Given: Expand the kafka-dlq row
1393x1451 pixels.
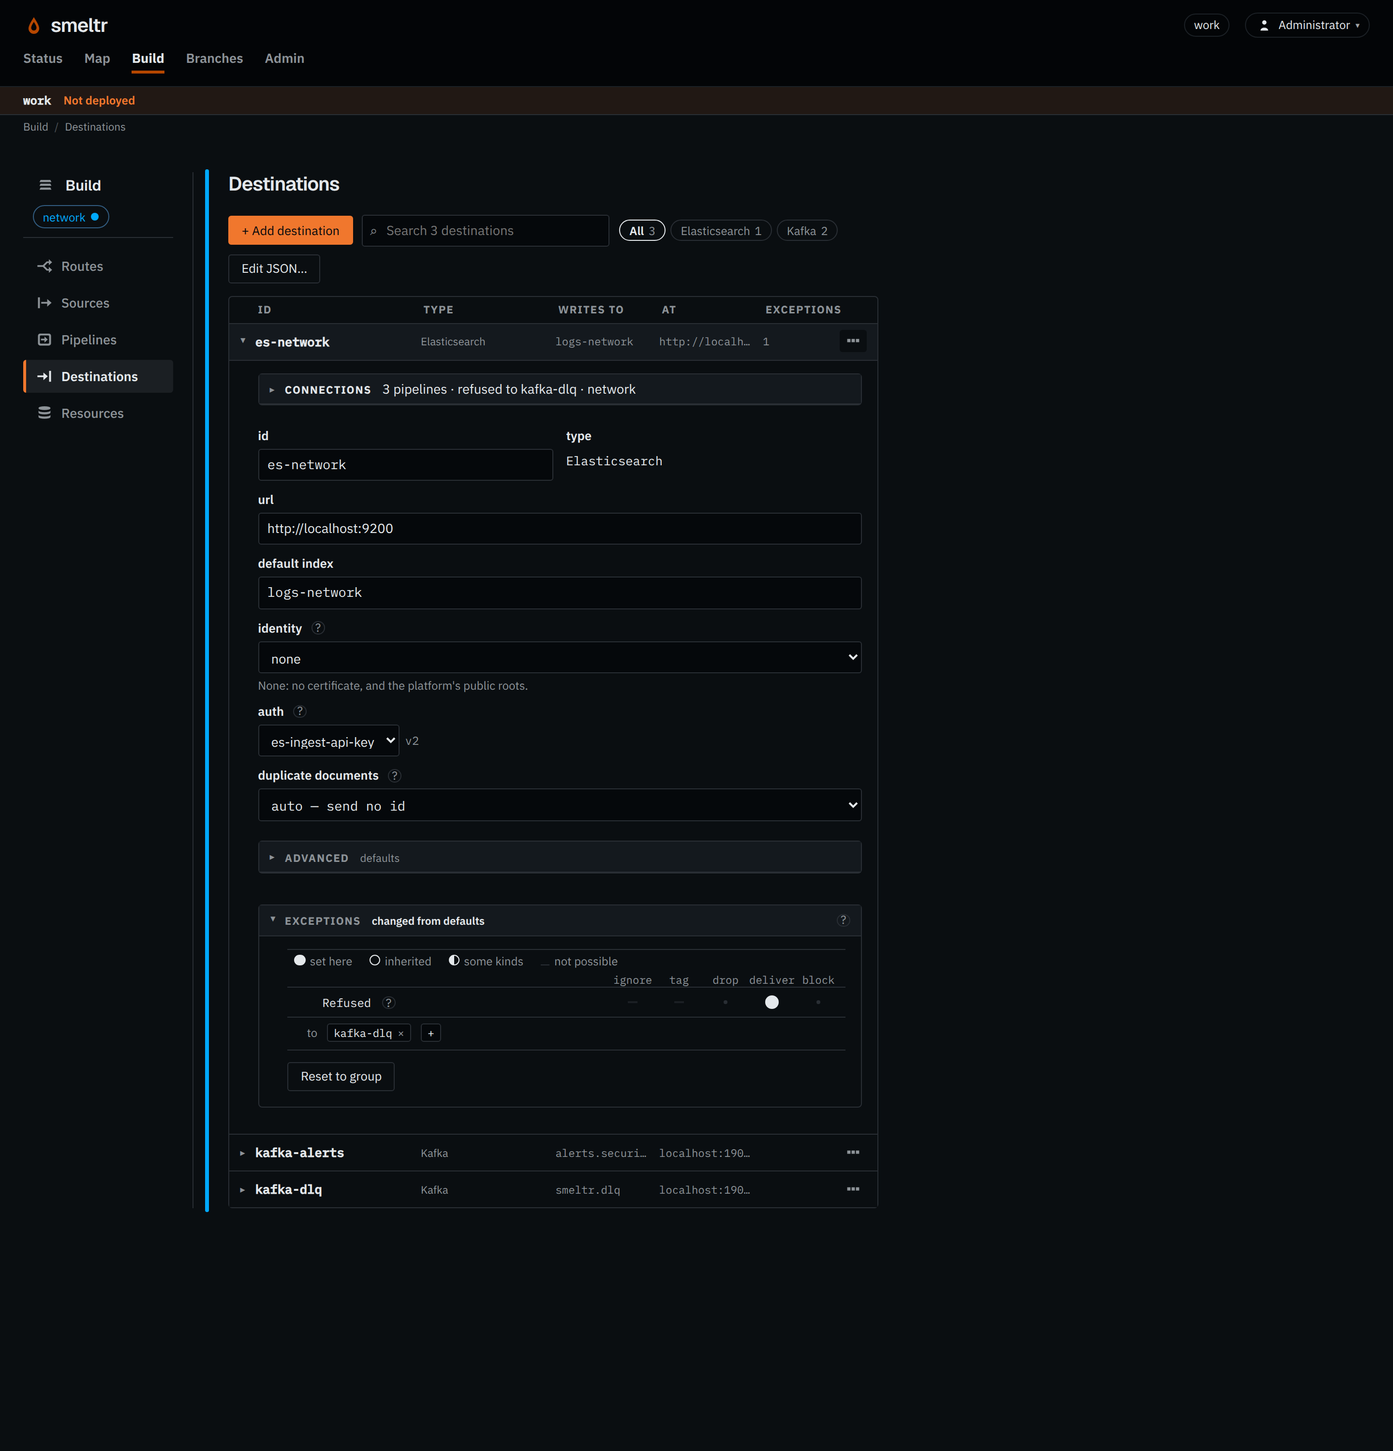Looking at the screenshot, I should pos(243,1190).
